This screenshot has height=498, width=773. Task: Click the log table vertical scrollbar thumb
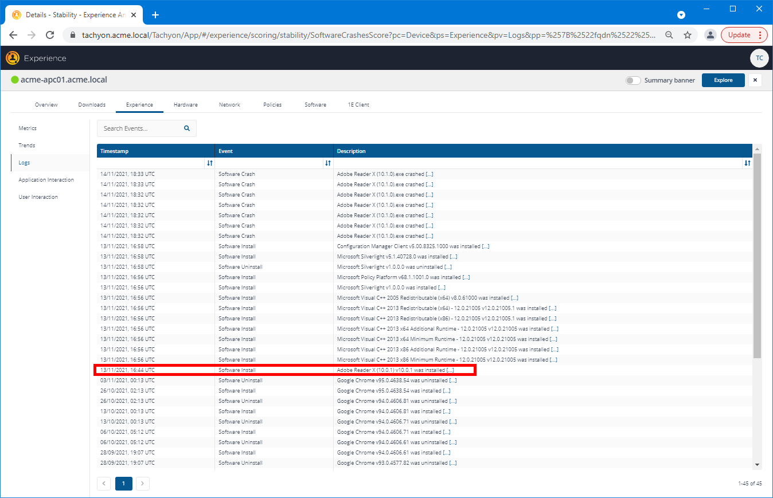[757, 255]
